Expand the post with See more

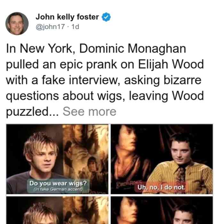(x=89, y=112)
